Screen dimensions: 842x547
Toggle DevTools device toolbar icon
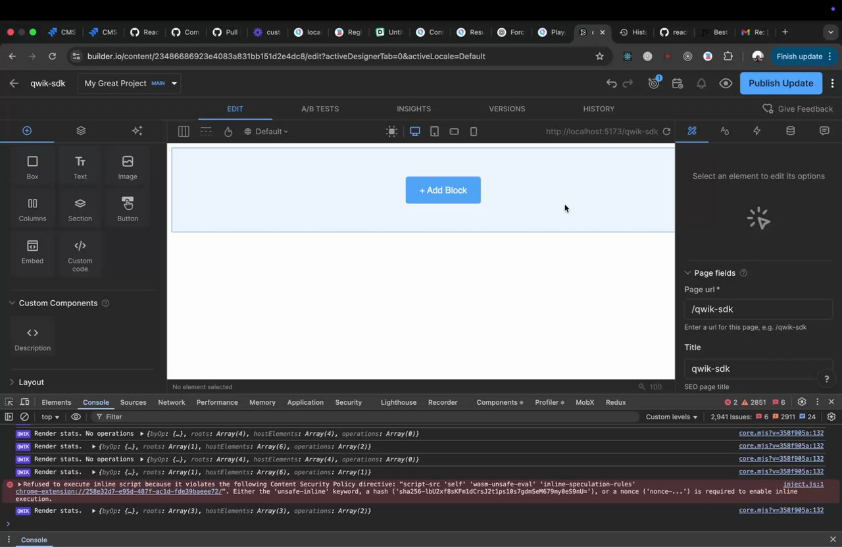(24, 402)
